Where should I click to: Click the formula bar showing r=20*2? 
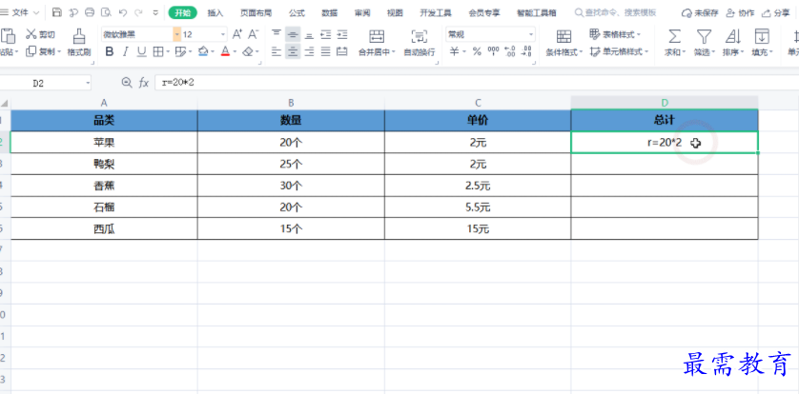click(477, 83)
